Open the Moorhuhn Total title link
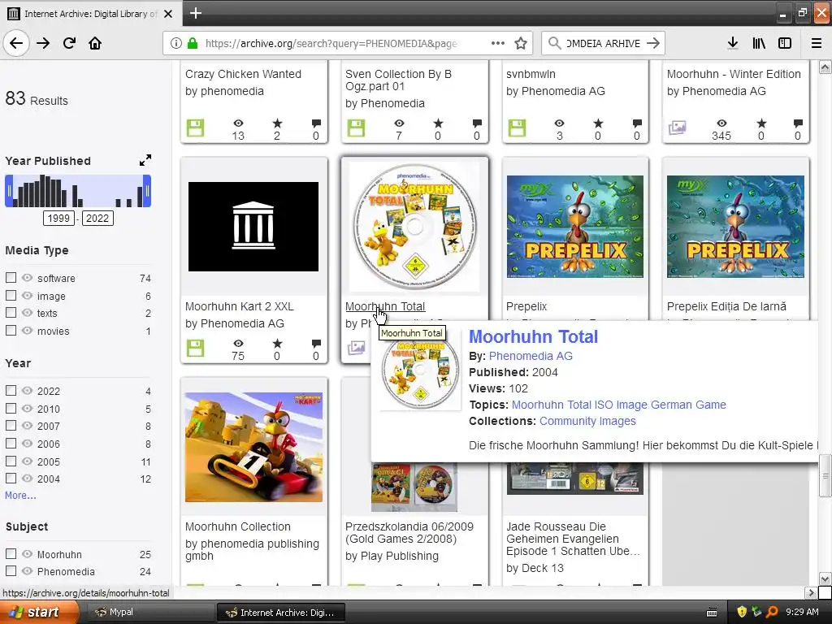The width and height of the screenshot is (832, 624). [384, 306]
